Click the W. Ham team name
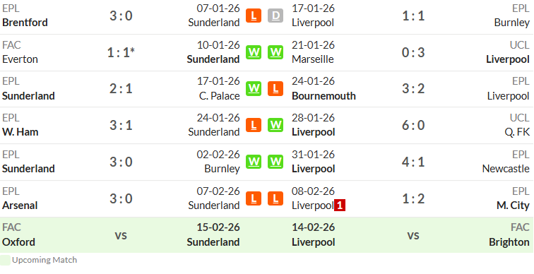This screenshot has width=534, height=274. (x=20, y=132)
